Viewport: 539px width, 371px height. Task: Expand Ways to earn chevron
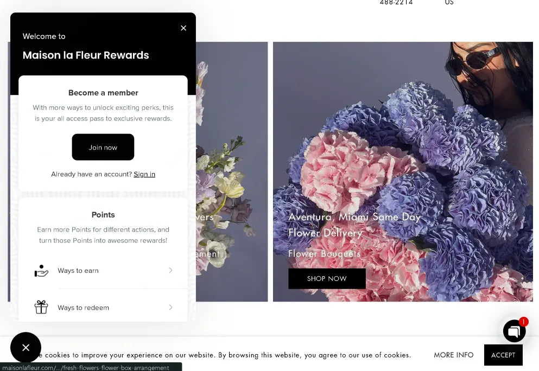tap(171, 270)
